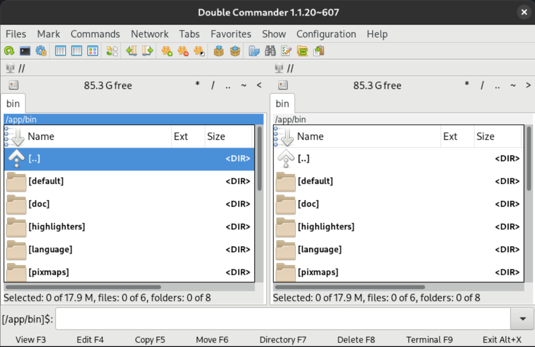Open file search binoculars icon
This screenshot has height=347, width=535.
tap(270, 51)
